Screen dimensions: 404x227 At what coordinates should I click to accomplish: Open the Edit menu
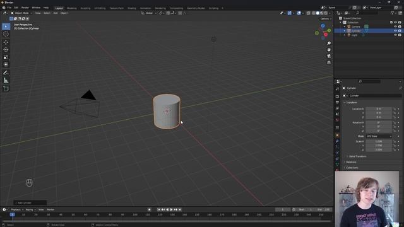click(x=16, y=8)
